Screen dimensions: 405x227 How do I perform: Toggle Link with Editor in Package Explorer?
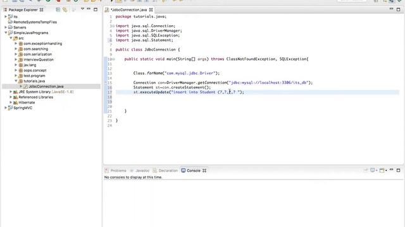click(65, 9)
